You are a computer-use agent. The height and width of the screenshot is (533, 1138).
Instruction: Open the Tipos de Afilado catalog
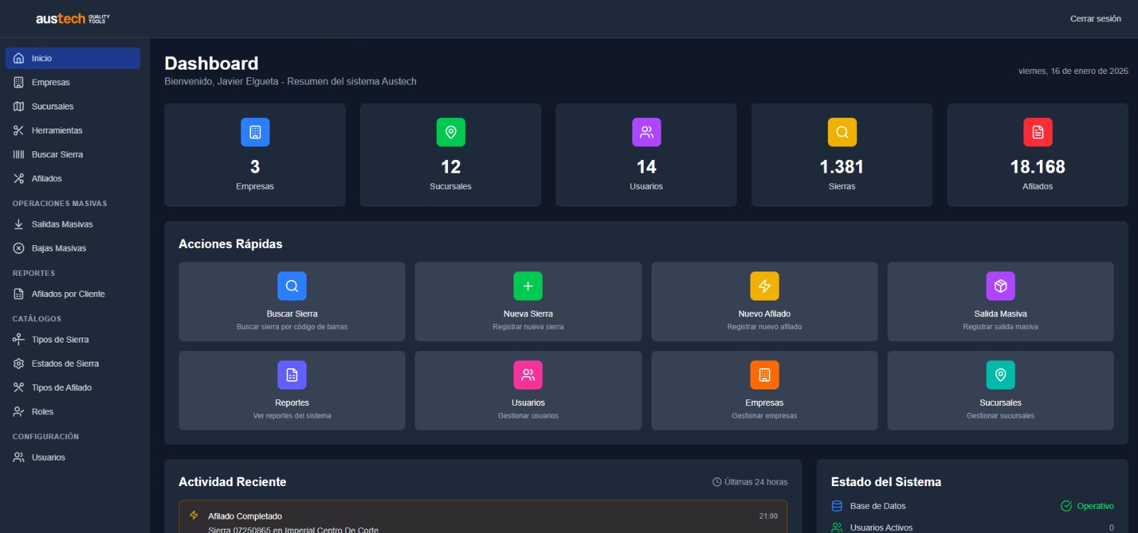pos(73,388)
